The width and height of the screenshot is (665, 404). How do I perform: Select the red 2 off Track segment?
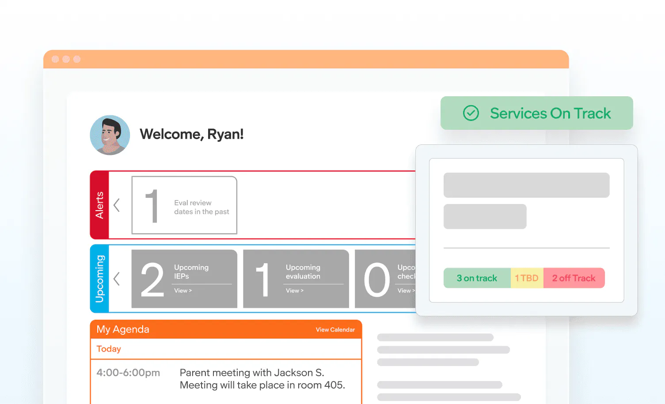point(574,278)
